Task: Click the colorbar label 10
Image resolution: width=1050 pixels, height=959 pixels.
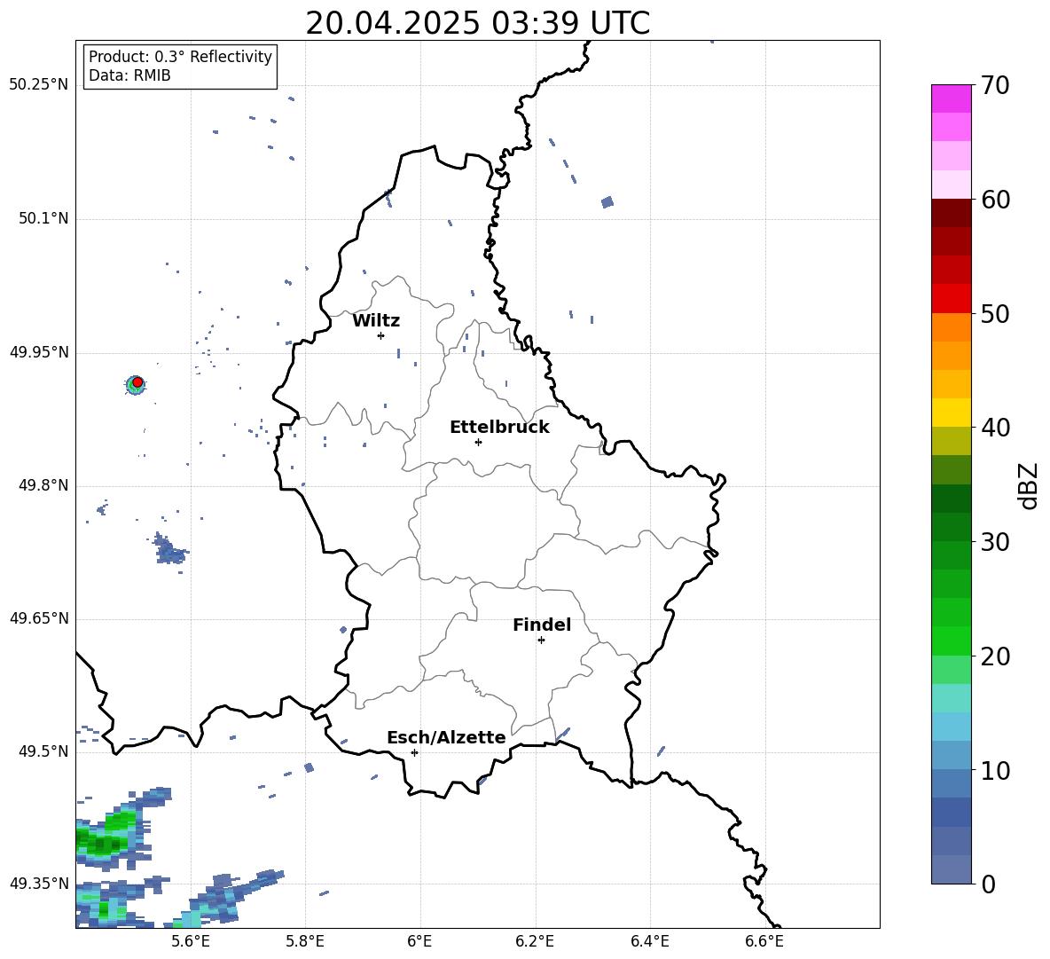Action: pos(995,771)
